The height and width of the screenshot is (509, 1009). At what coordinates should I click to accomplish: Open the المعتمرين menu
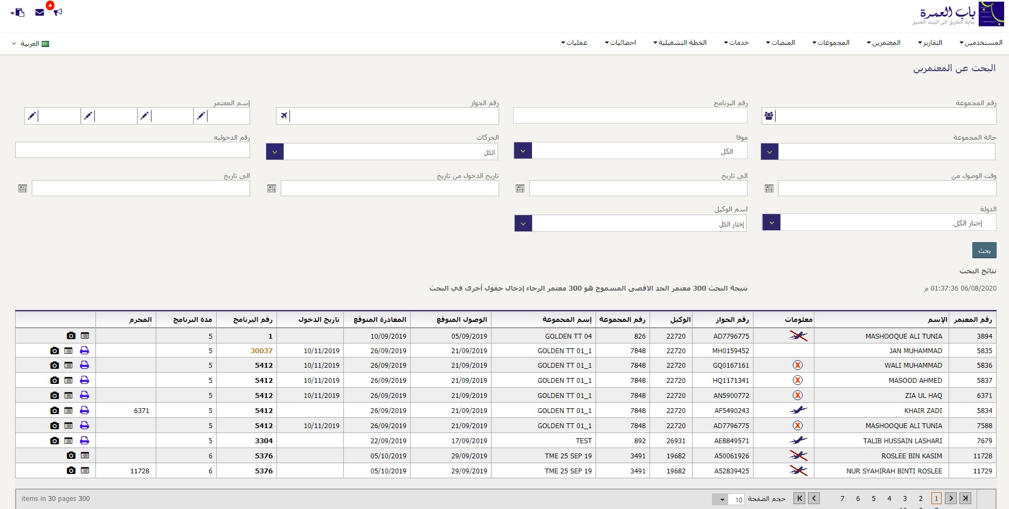[x=883, y=43]
